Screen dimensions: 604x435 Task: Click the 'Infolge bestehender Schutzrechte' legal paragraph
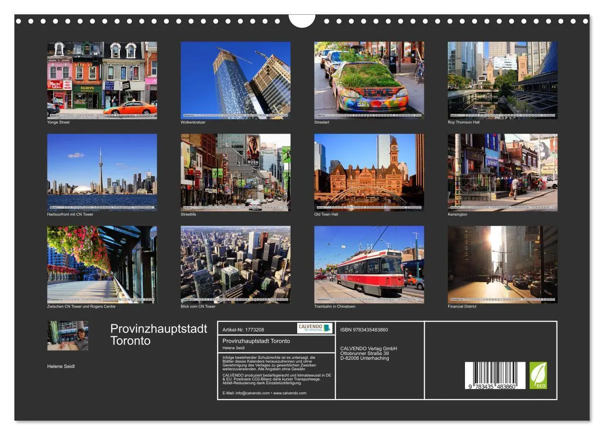pyautogui.click(x=270, y=363)
